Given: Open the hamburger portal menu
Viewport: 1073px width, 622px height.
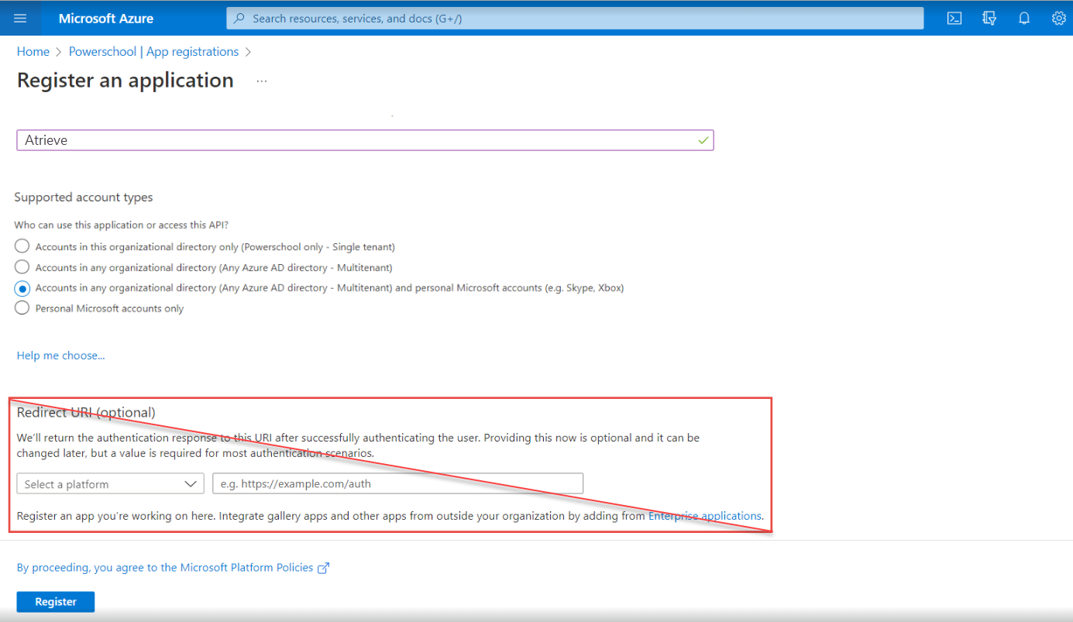Looking at the screenshot, I should pyautogui.click(x=20, y=19).
